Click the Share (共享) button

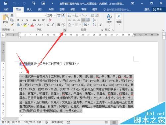158,9
